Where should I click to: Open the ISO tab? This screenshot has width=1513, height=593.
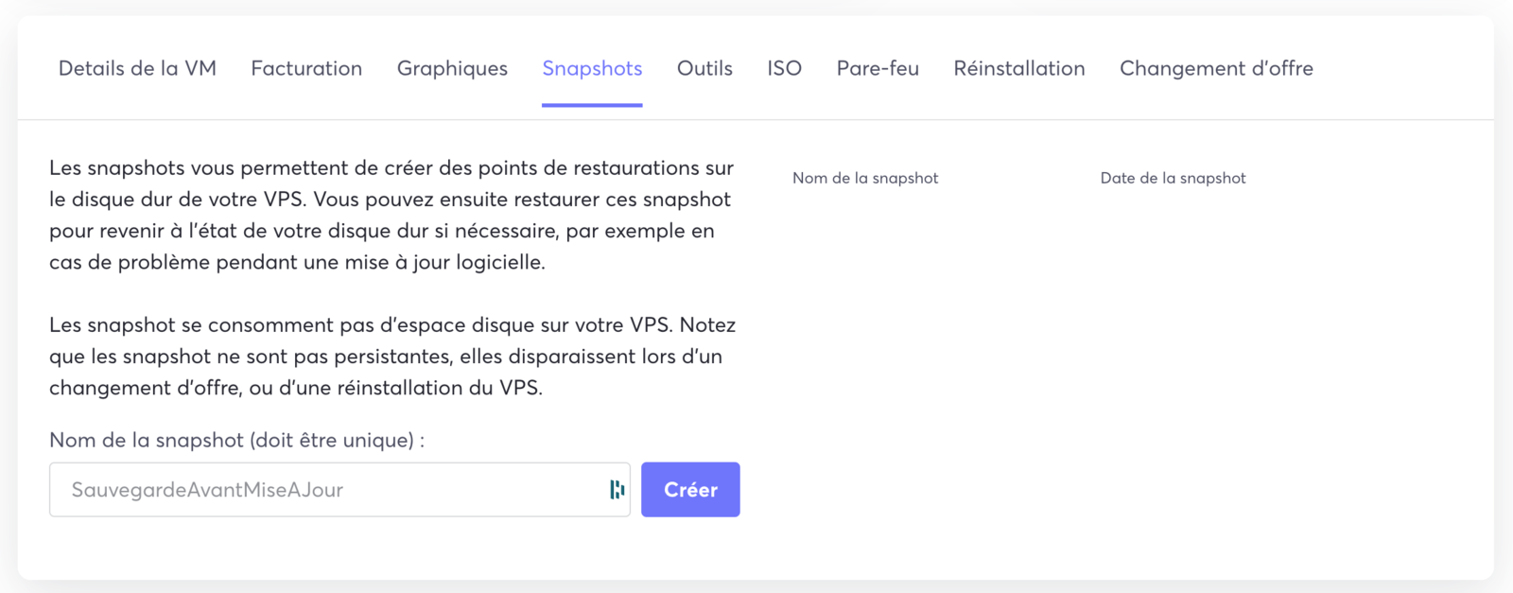click(x=784, y=68)
